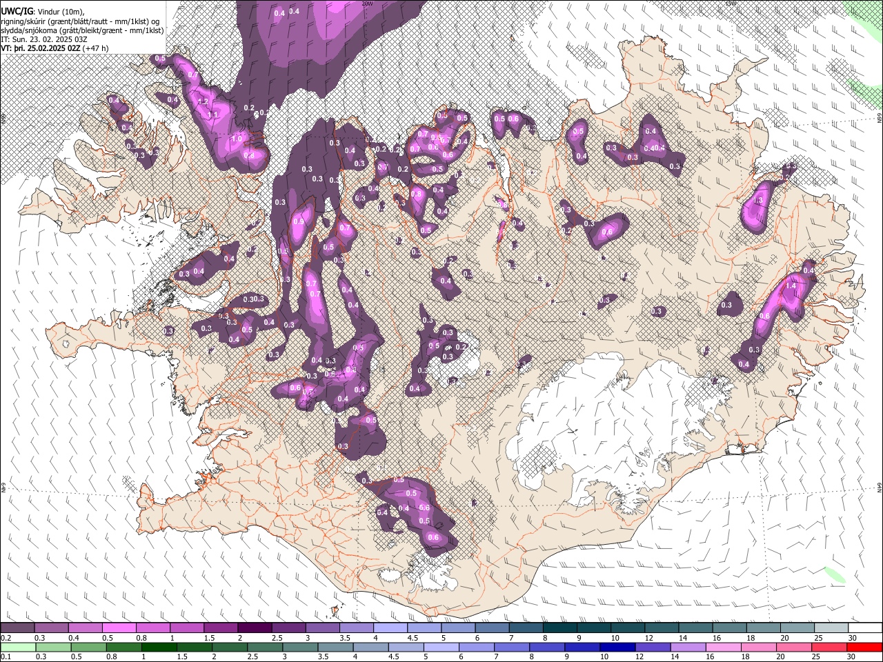The image size is (883, 662).
Task: Click the '15W' longitude label
Action: point(731,3)
